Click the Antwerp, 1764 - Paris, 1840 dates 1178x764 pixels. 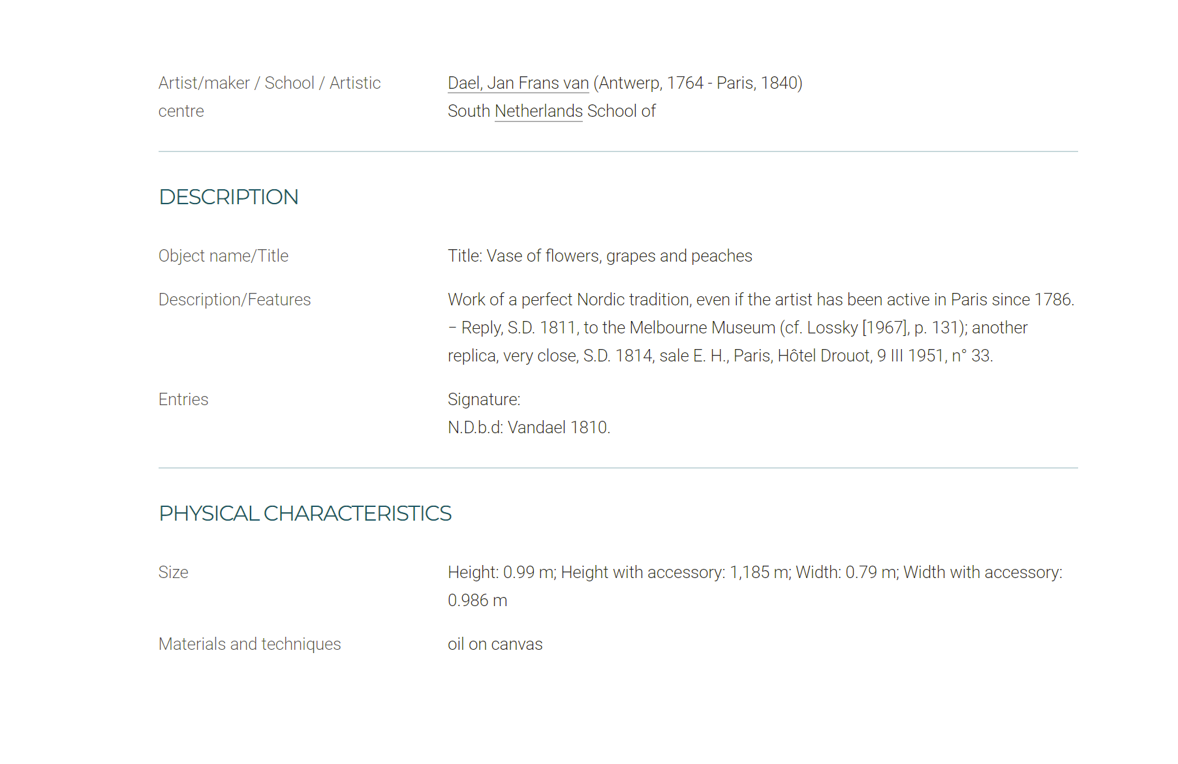click(x=698, y=83)
